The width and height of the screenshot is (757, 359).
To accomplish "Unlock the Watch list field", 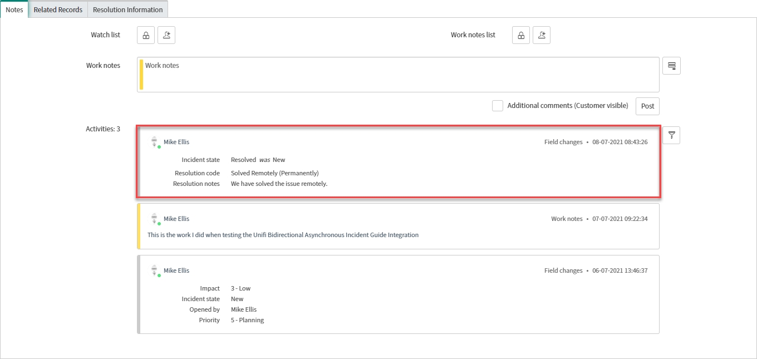I will pyautogui.click(x=145, y=35).
